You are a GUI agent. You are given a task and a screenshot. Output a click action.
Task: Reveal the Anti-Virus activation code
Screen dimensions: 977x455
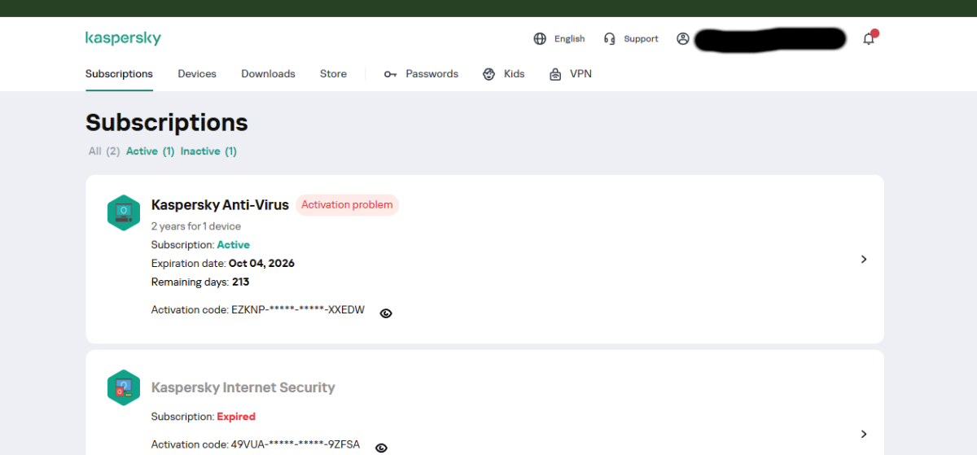(x=386, y=313)
